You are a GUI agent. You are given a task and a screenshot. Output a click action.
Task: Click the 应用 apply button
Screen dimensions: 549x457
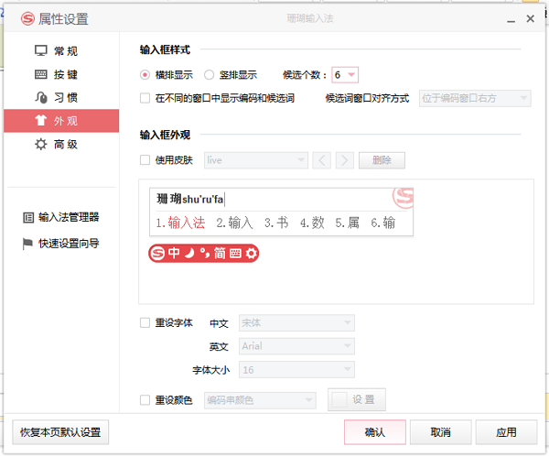pos(506,432)
